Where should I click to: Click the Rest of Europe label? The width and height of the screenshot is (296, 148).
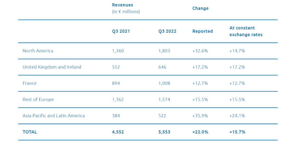(38, 99)
